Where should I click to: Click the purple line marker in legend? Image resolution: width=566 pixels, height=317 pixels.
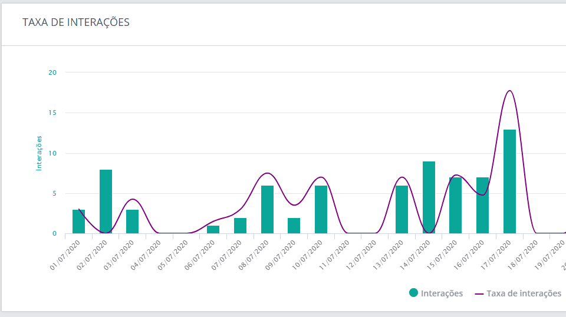tap(479, 293)
